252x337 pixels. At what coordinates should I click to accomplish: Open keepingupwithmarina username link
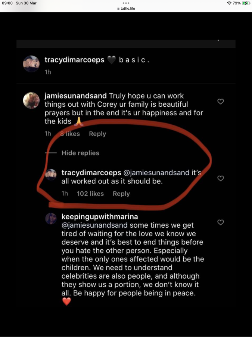click(100, 216)
